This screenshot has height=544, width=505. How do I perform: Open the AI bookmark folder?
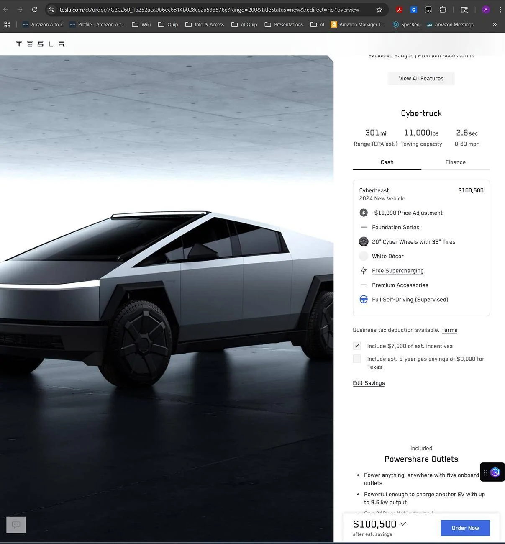click(317, 24)
